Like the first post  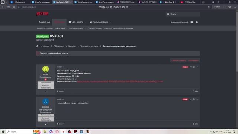point(196,92)
